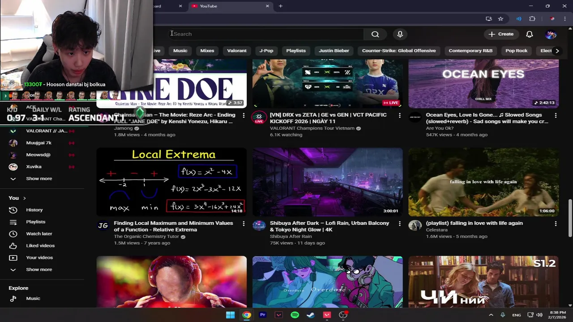Open the You section chevron
Screen dimensions: 573x322
point(24,198)
